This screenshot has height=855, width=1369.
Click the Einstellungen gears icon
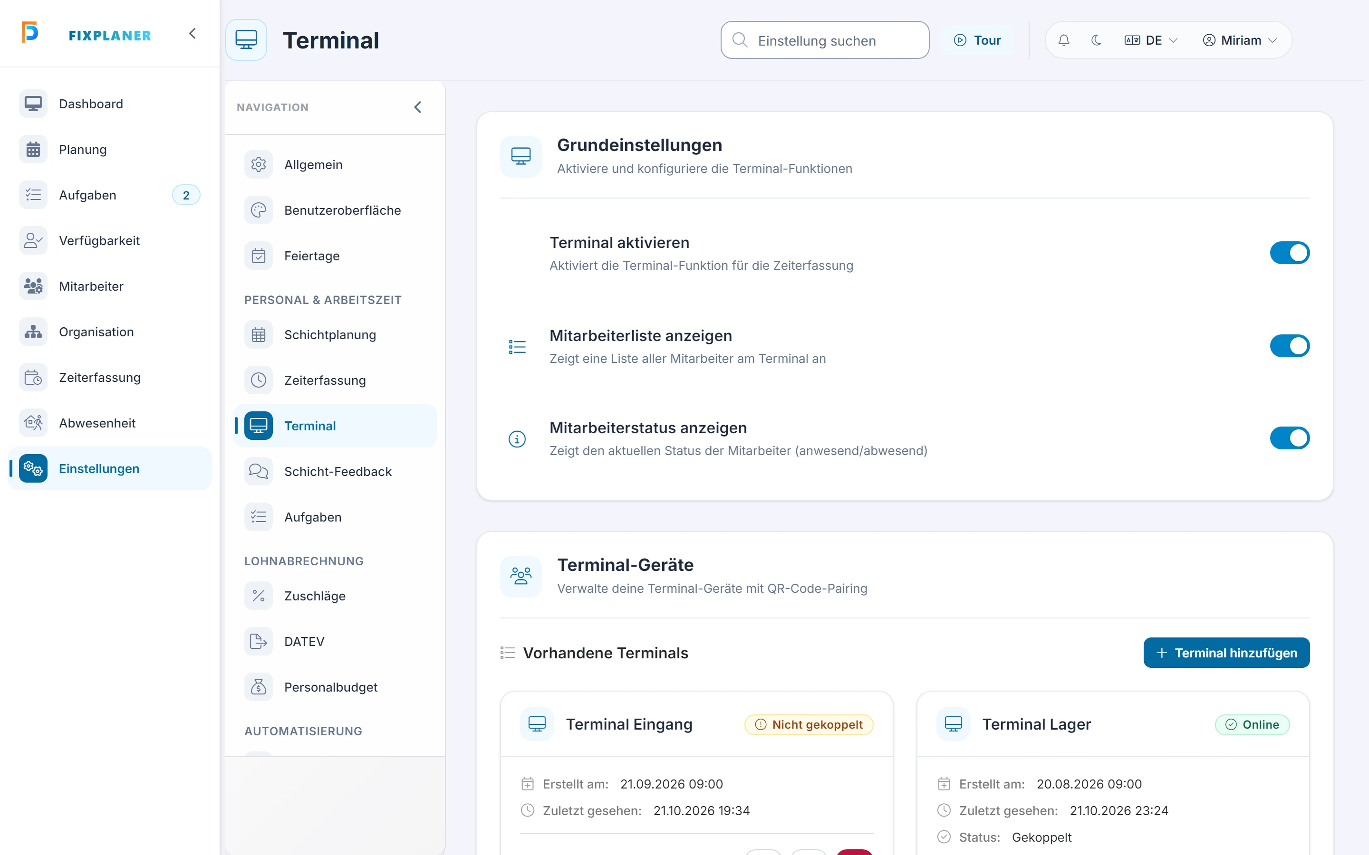pos(33,469)
